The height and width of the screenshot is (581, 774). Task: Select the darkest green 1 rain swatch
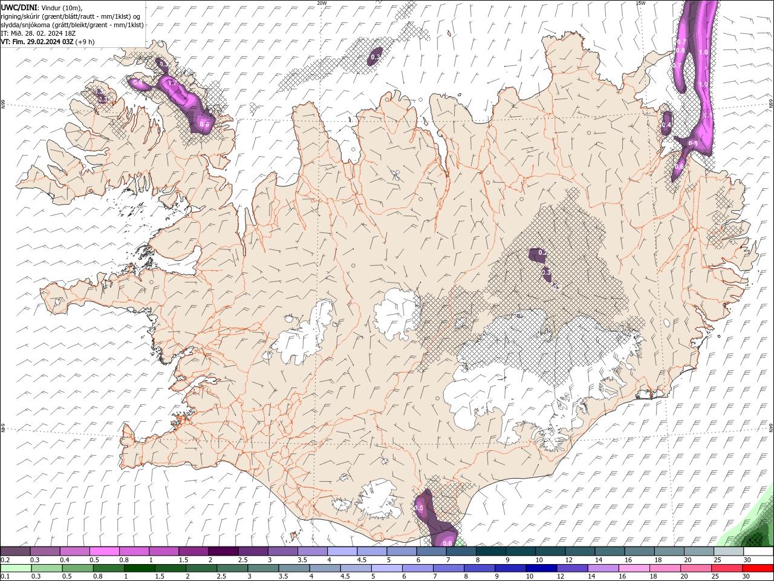pyautogui.click(x=140, y=568)
